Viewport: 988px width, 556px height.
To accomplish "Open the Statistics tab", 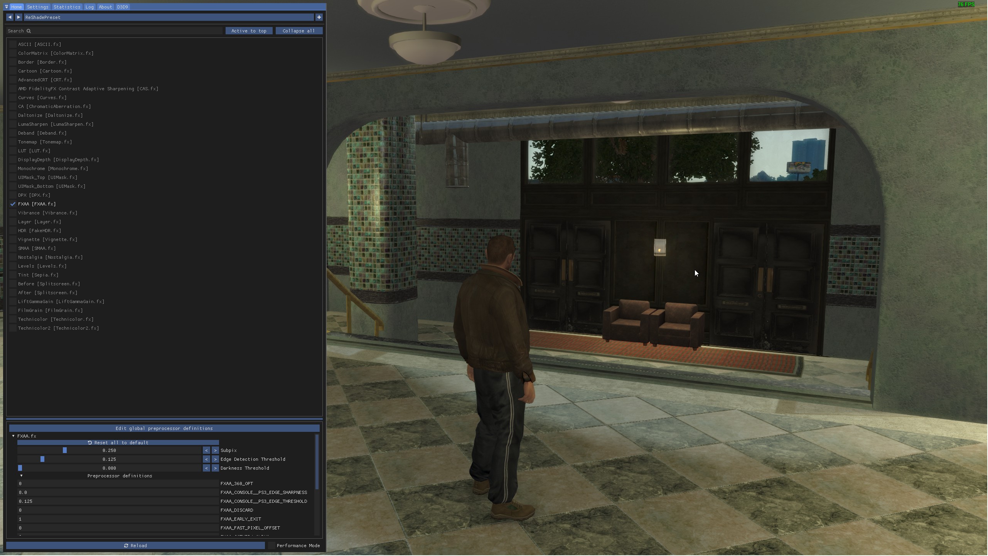I will [67, 7].
